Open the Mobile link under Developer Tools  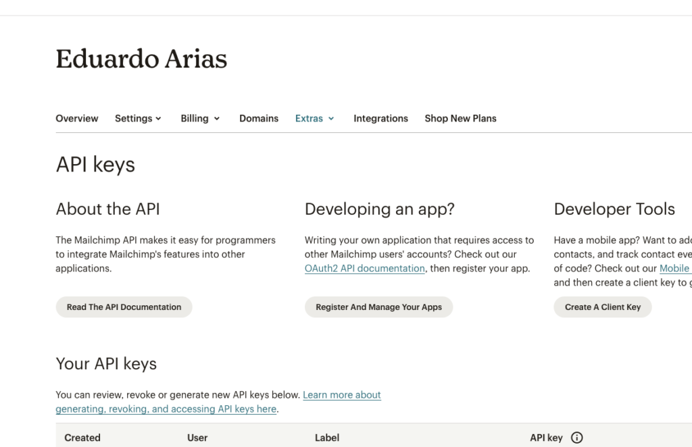pyautogui.click(x=675, y=268)
